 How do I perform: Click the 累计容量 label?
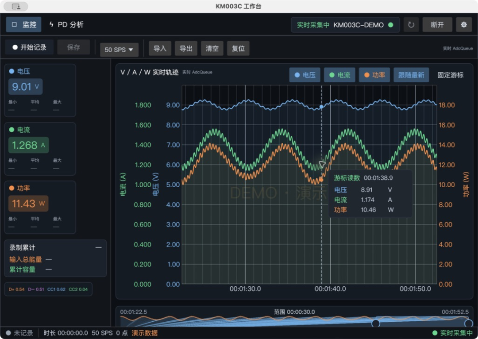[22, 270]
